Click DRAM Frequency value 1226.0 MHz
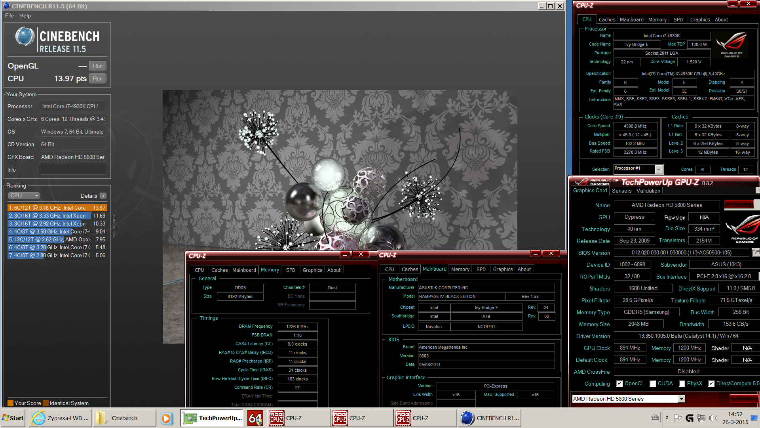The image size is (760, 428). (x=298, y=327)
